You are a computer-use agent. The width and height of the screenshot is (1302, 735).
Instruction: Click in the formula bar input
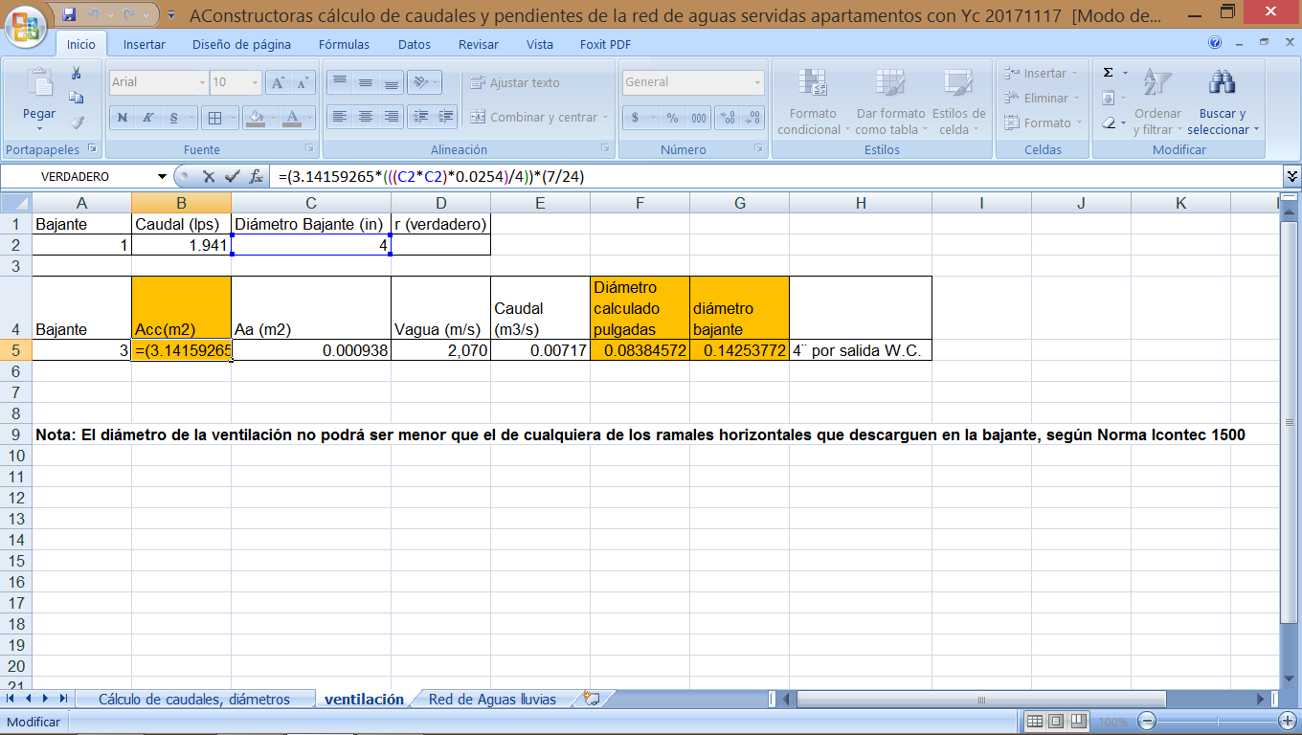pyautogui.click(x=777, y=176)
